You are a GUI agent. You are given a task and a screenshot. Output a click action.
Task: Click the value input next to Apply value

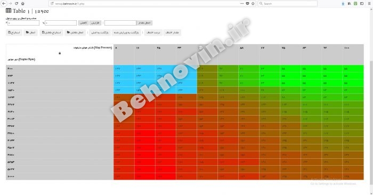[120, 23]
